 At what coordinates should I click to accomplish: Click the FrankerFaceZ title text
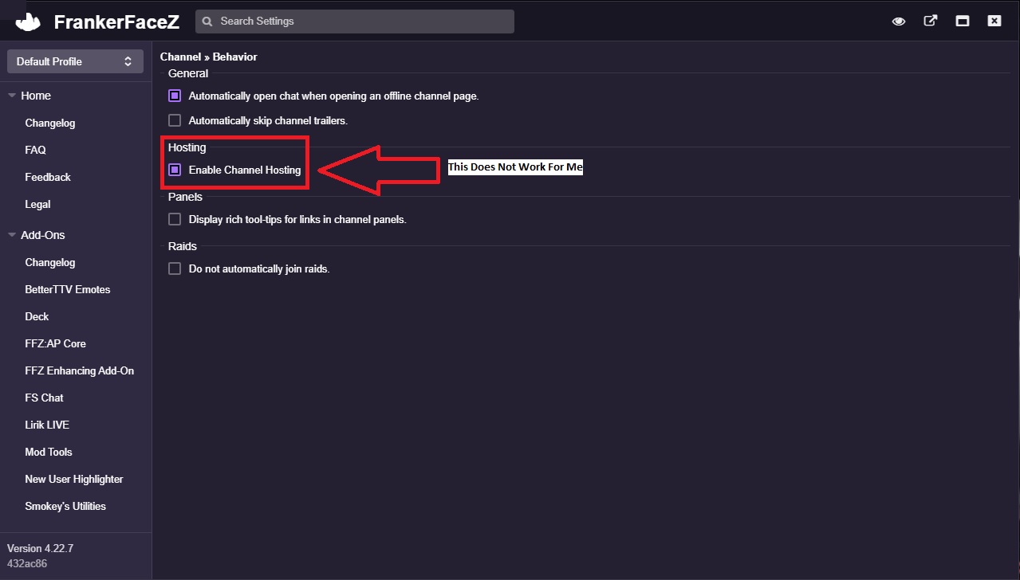pos(116,22)
